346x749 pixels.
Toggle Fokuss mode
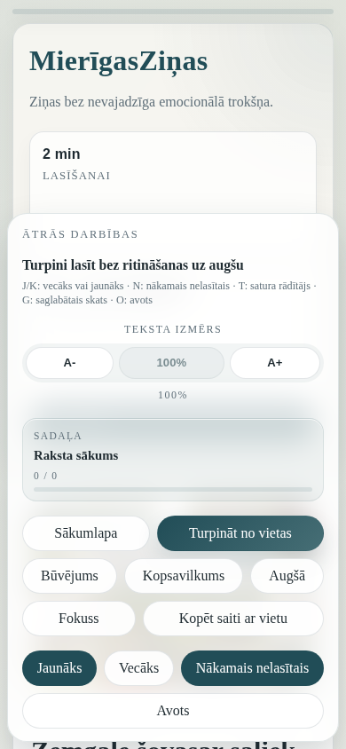pos(79,619)
